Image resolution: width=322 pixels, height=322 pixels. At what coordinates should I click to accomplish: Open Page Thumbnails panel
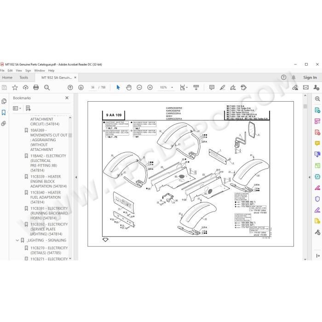click(4, 101)
